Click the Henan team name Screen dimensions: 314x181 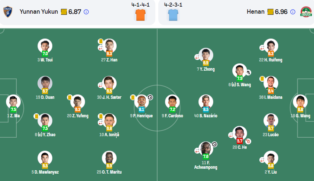coord(256,12)
